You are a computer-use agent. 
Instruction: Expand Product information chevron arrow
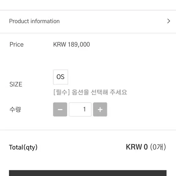(x=169, y=21)
